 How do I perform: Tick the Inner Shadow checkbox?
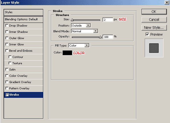7,32
